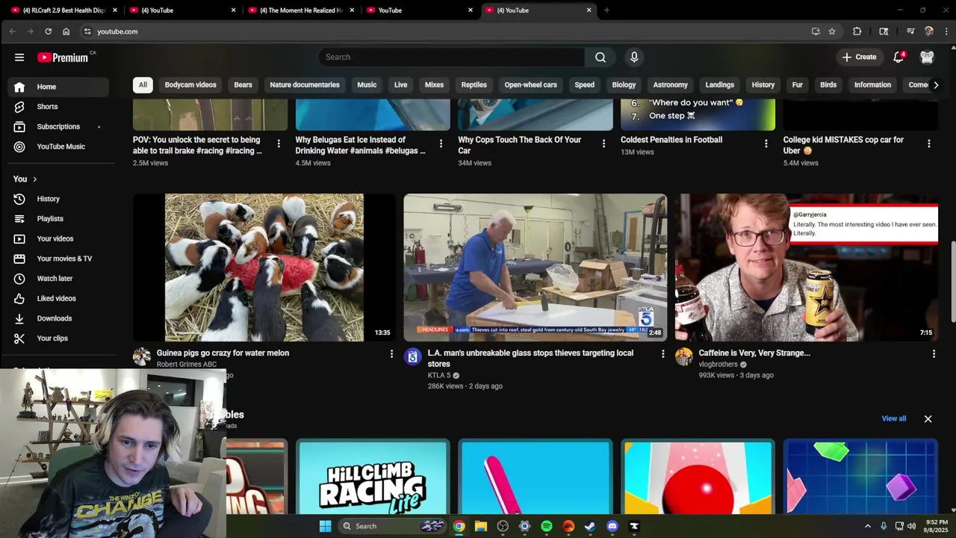
Task: Open the Windows Start menu
Action: click(325, 526)
